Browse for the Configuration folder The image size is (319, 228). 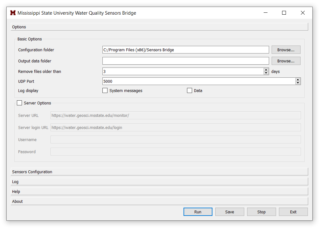coord(286,50)
